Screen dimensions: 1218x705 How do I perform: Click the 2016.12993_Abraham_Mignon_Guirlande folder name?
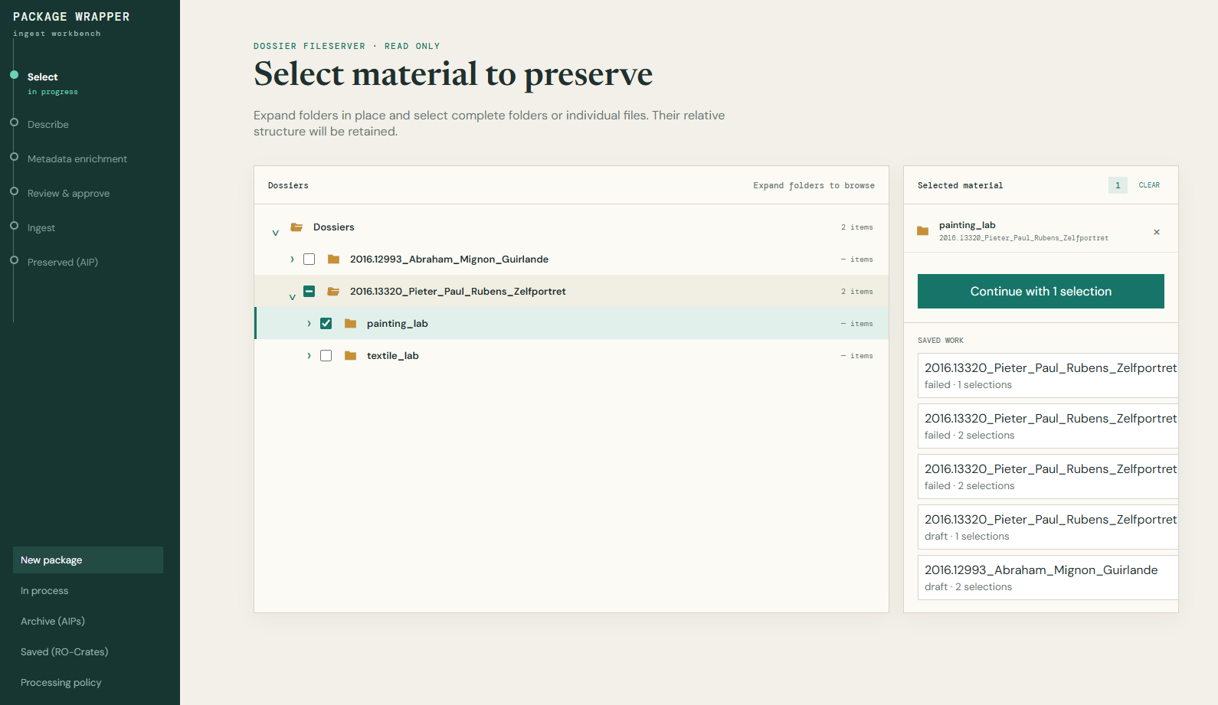click(x=449, y=259)
